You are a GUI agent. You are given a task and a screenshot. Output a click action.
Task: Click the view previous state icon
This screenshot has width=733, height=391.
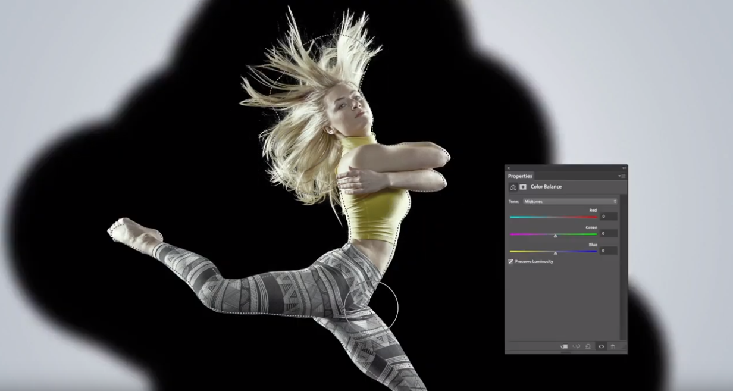577,346
